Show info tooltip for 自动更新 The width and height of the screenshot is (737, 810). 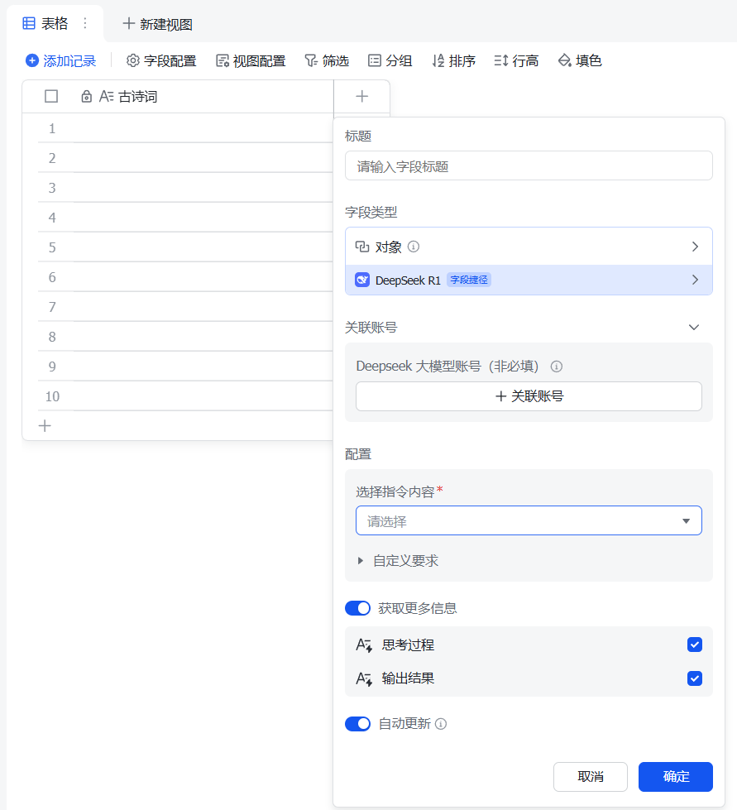tap(441, 724)
